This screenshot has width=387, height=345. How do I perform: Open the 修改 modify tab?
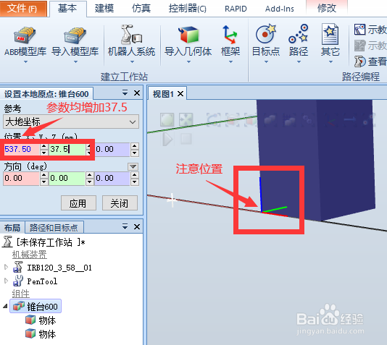(x=327, y=9)
